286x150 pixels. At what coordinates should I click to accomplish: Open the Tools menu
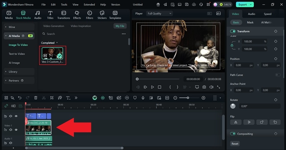pyautogui.click(x=64, y=5)
